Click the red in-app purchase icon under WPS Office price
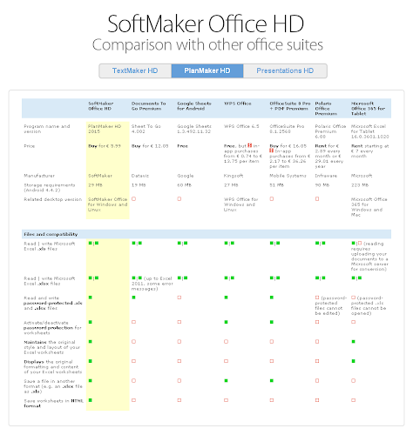This screenshot has width=413, height=435. pyautogui.click(x=249, y=145)
